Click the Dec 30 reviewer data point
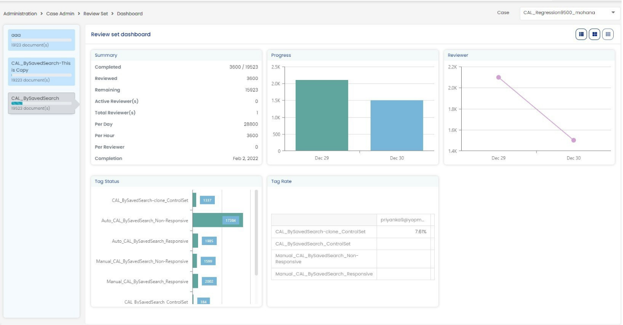 [574, 140]
